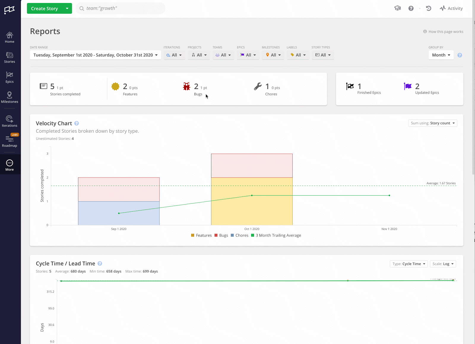475x344 pixels.
Task: Click the Updated Epics purple flag icon
Action: click(x=408, y=86)
